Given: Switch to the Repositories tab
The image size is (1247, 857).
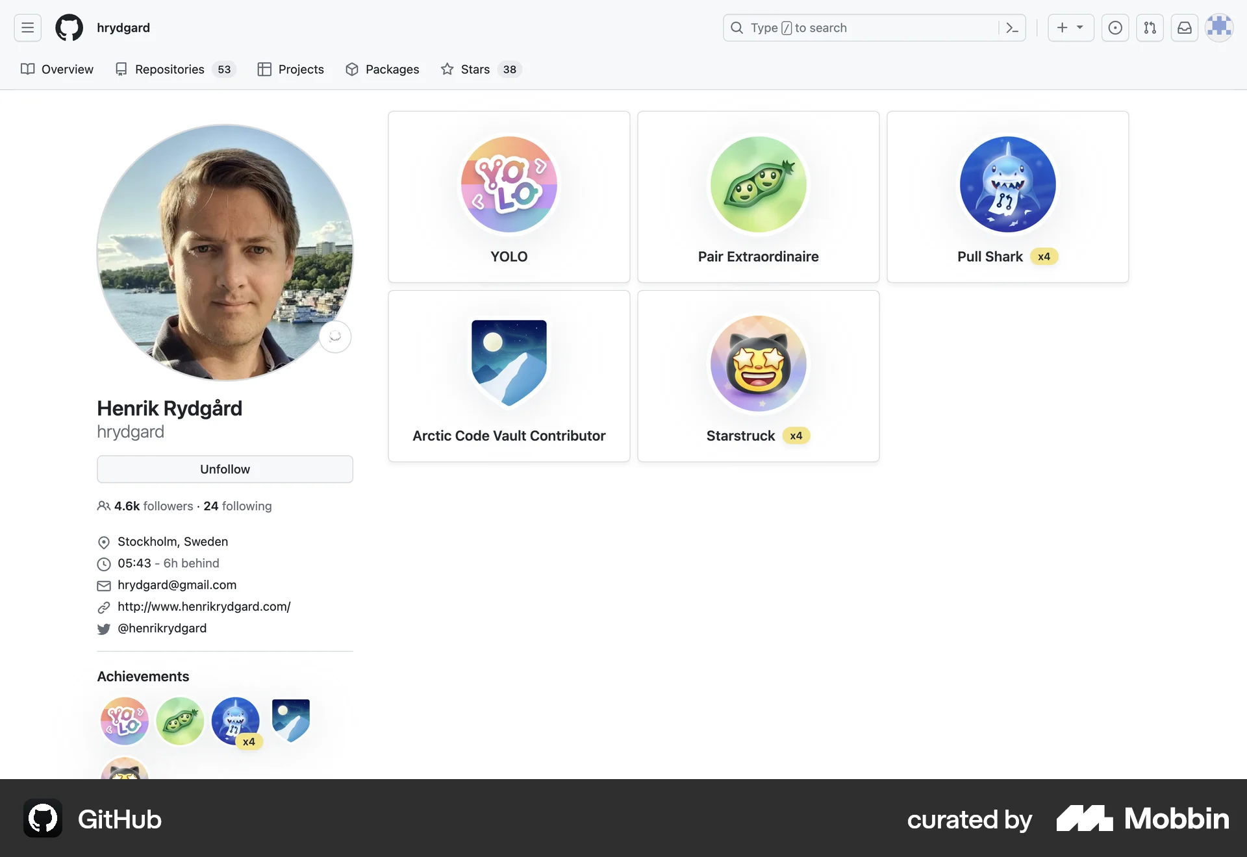Looking at the screenshot, I should pos(168,69).
